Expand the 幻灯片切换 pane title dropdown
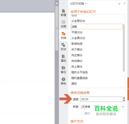The height and width of the screenshot is (124, 129). tap(86, 4)
